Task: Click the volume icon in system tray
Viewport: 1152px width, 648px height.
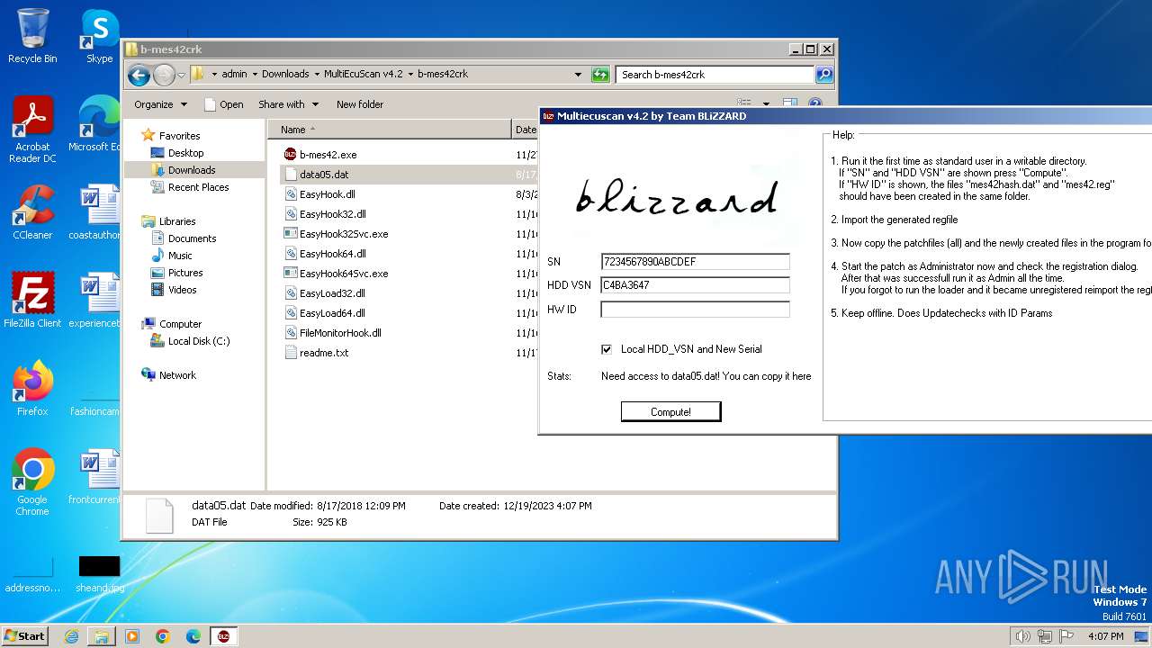Action: click(1022, 636)
